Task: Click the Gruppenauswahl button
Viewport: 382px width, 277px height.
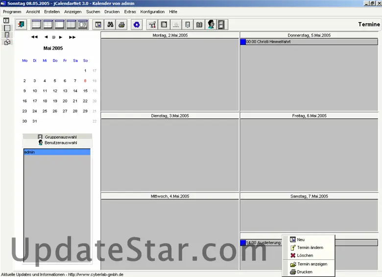Action: point(57,137)
